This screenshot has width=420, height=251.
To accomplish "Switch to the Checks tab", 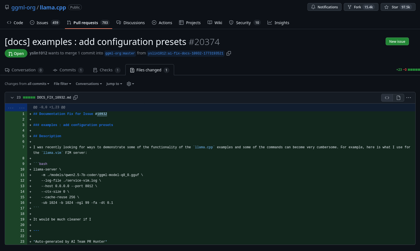I will point(107,70).
